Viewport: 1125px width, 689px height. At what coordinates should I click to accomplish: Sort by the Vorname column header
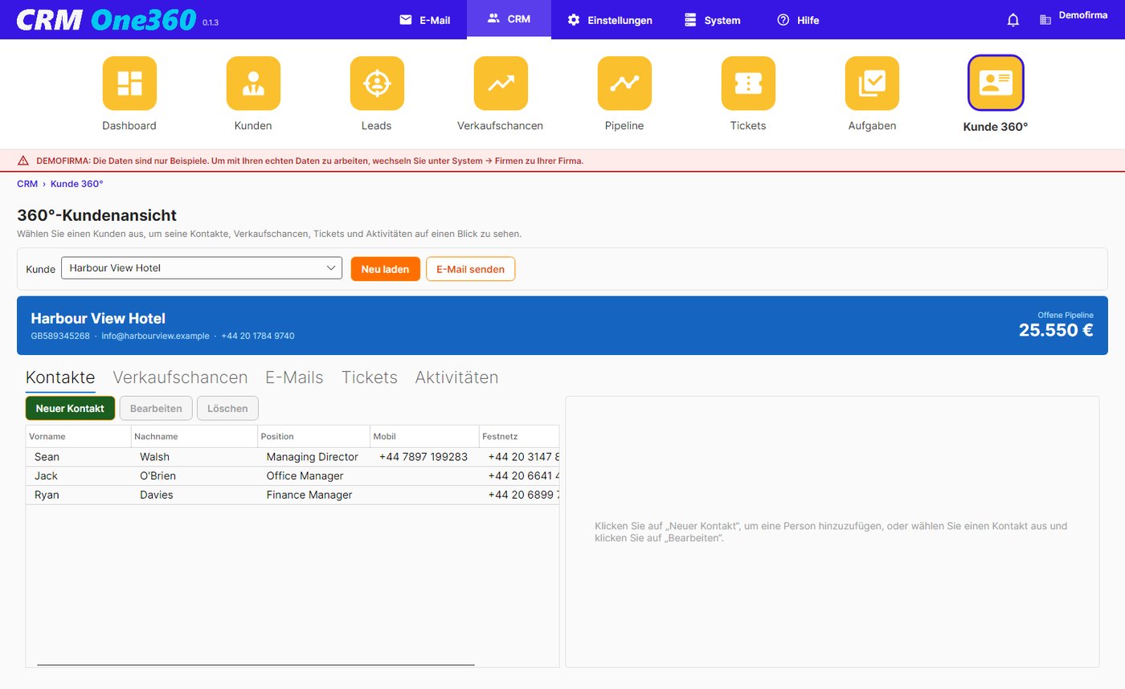[x=79, y=436]
